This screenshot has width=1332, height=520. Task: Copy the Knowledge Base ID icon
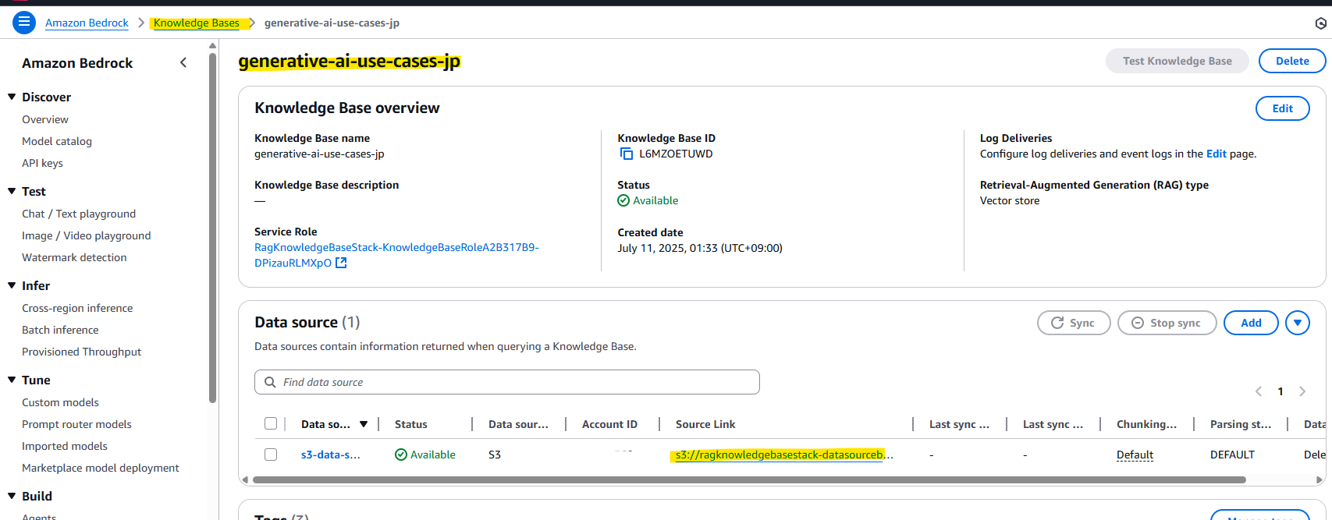(626, 154)
